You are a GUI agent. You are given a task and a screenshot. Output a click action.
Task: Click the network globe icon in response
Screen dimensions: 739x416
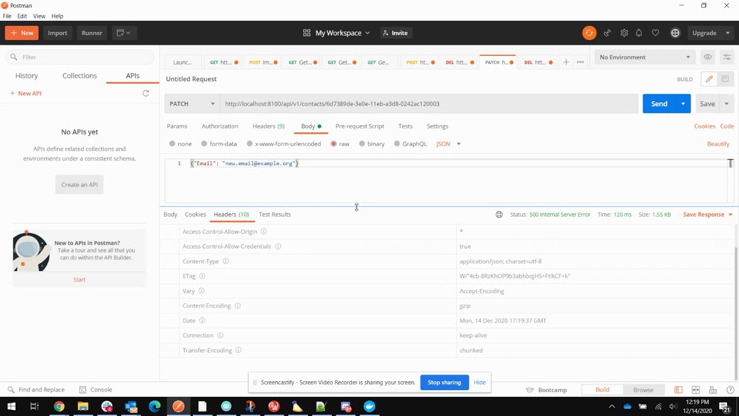point(499,214)
